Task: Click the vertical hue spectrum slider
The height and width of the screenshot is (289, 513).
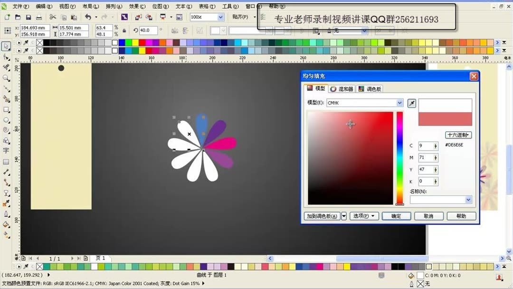Action: (399, 158)
